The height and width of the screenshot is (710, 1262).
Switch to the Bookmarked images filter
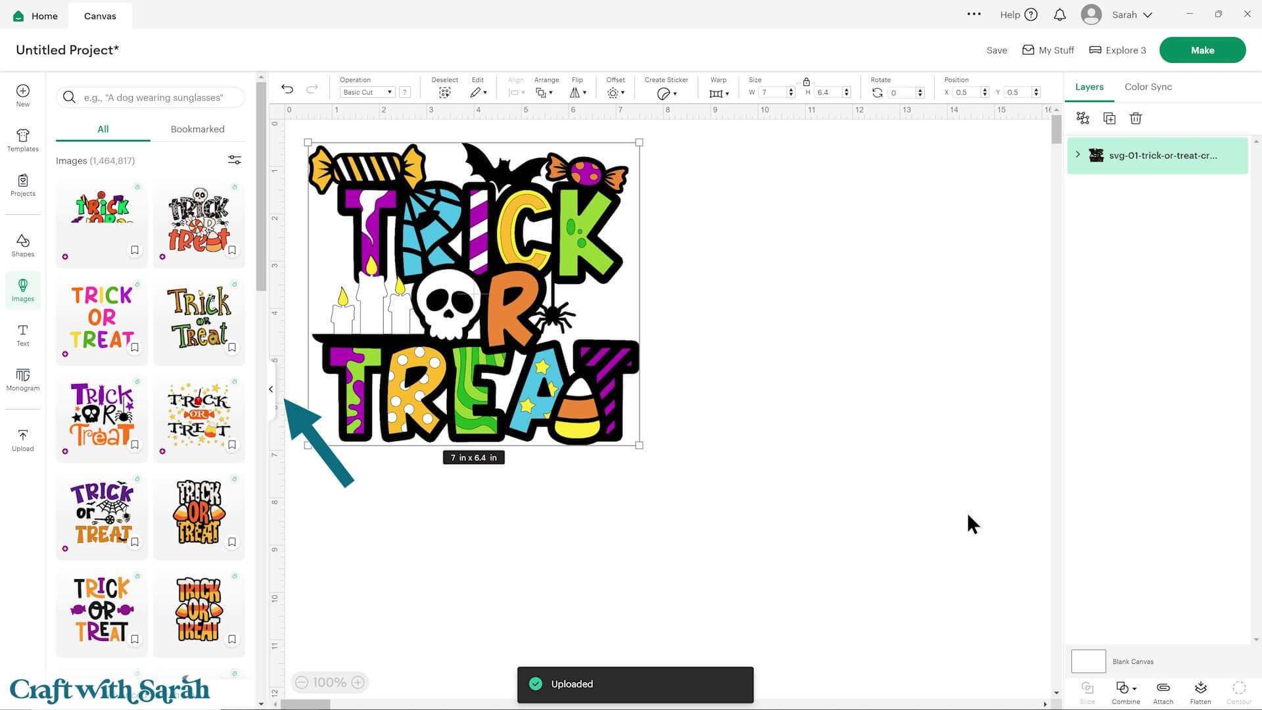(197, 129)
